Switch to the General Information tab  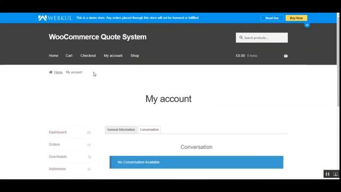(121, 130)
